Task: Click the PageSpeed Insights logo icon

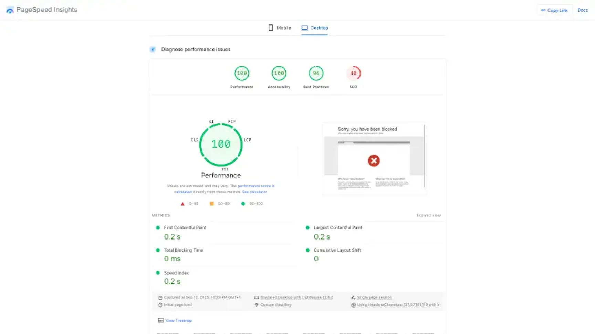Action: 10,10
